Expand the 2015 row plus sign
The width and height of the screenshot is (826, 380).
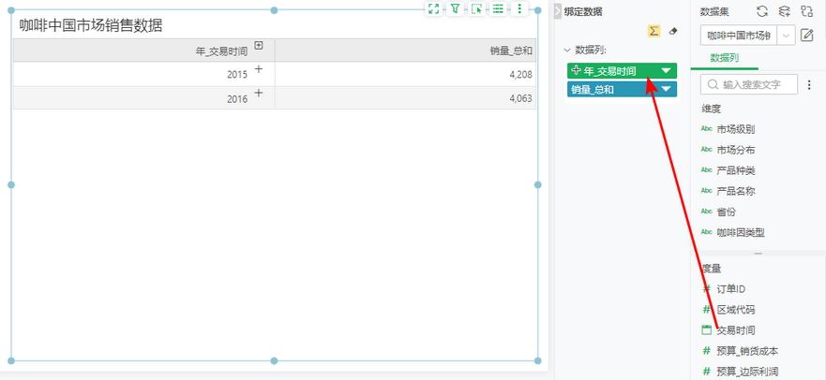click(x=259, y=69)
